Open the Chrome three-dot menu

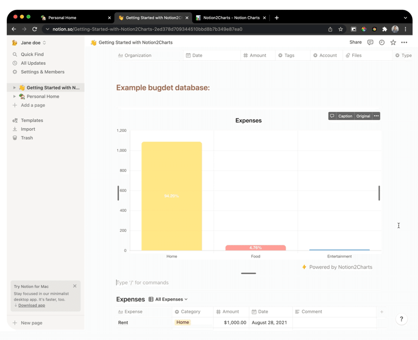pos(405,29)
